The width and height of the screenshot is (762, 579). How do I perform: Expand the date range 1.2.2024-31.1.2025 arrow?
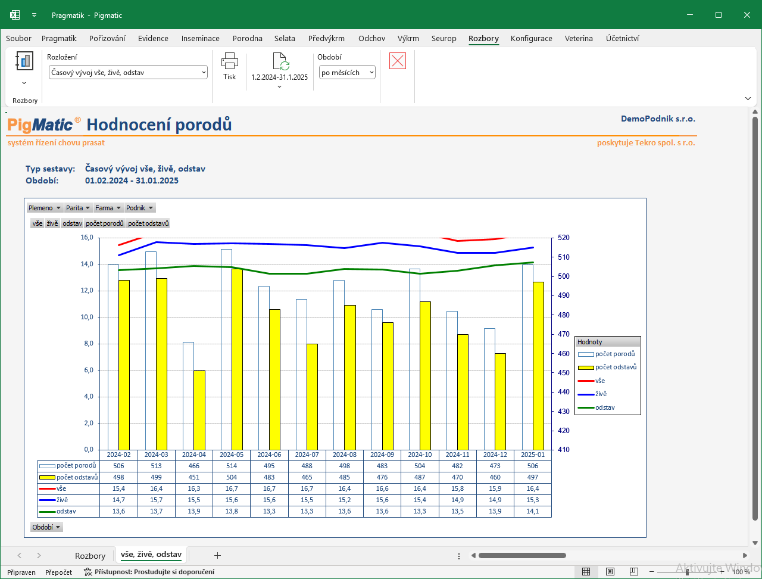280,87
